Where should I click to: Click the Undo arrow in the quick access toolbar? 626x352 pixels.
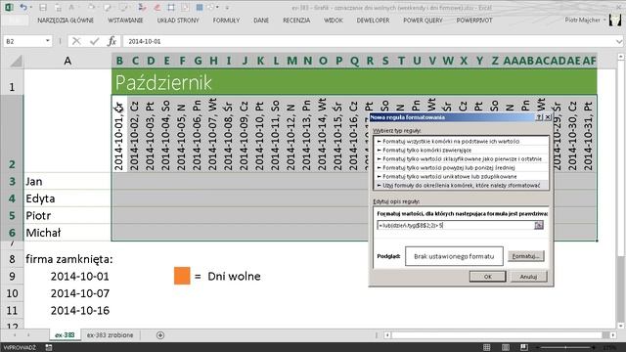point(23,7)
